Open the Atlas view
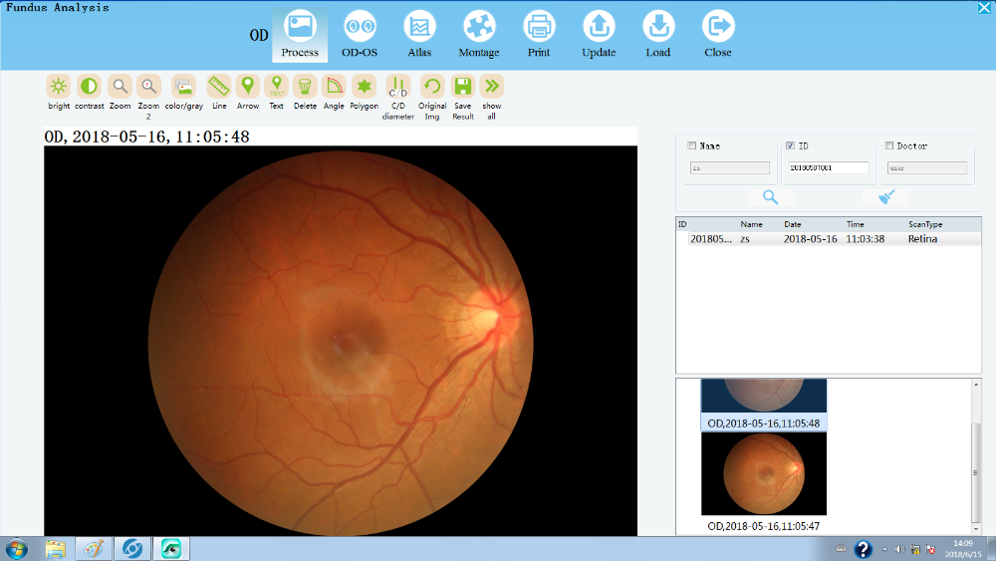This screenshot has width=996, height=561. (x=419, y=35)
